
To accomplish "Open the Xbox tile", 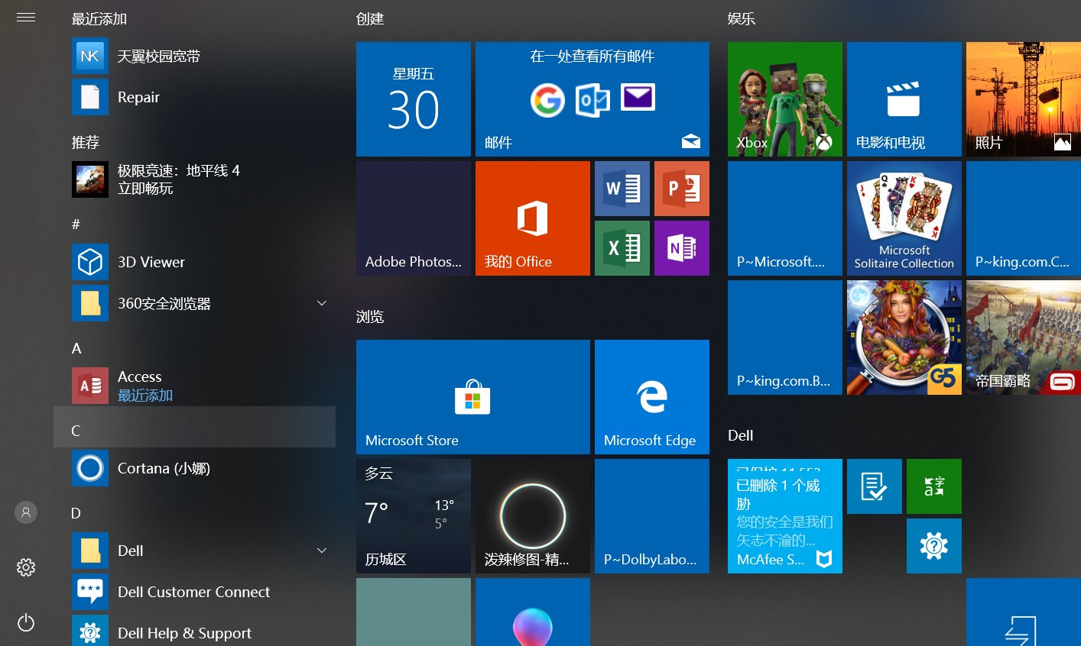I will coord(784,99).
